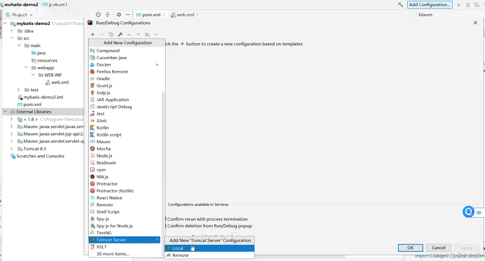The width and height of the screenshot is (485, 261).
Task: Click the plus Add configuration icon
Action: [93, 34]
